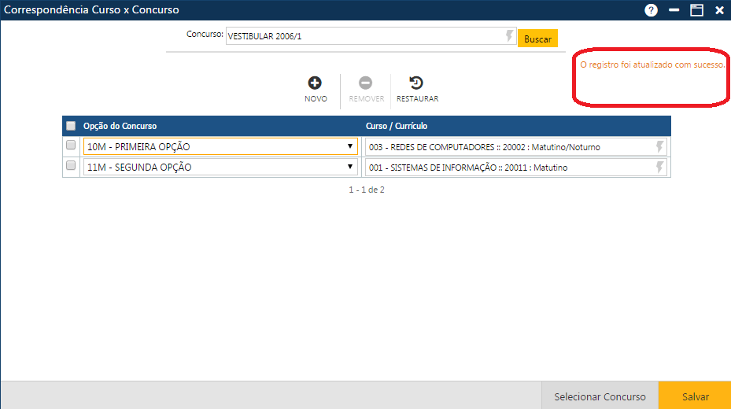The width and height of the screenshot is (731, 409).
Task: Click the Buscar button
Action: point(537,39)
